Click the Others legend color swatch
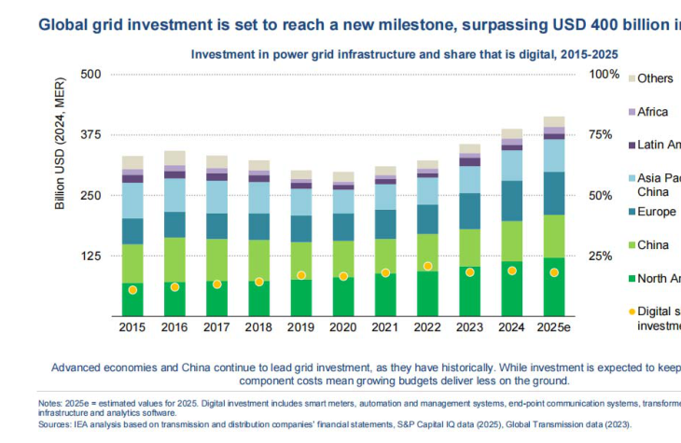Viewport: 681px width, 443px height. point(632,79)
